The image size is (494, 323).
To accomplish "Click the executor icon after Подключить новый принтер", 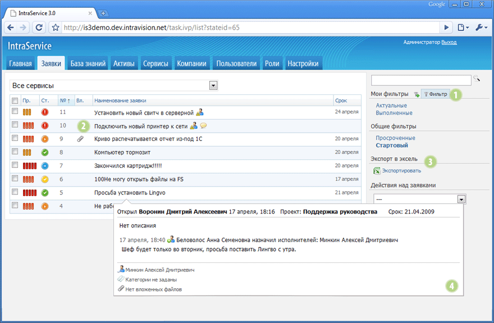I will pyautogui.click(x=194, y=125).
